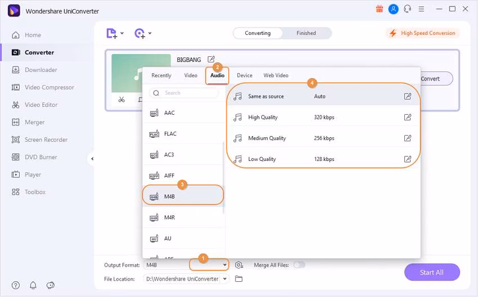Image resolution: width=478 pixels, height=297 pixels.
Task: Click the Player sidebar icon
Action: [x=16, y=174]
